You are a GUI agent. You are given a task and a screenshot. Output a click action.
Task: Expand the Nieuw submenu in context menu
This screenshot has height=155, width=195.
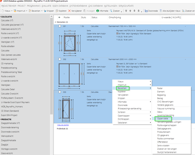150,81
